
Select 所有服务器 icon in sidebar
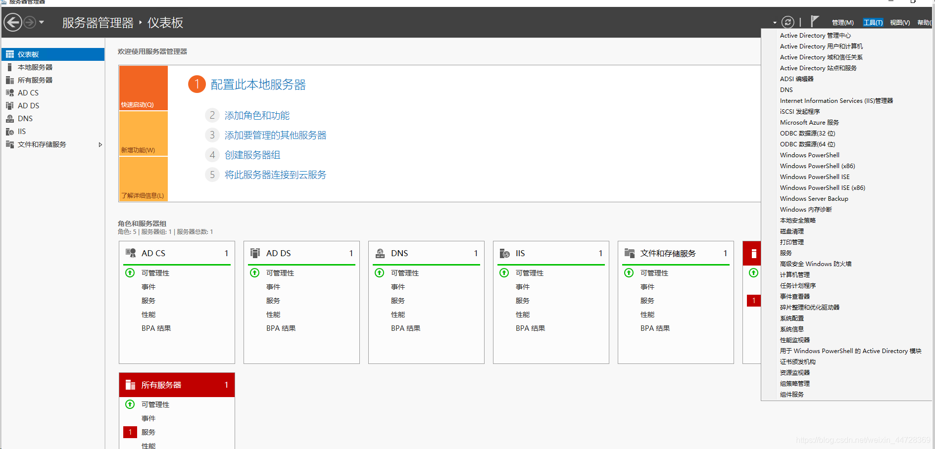pyautogui.click(x=10, y=80)
